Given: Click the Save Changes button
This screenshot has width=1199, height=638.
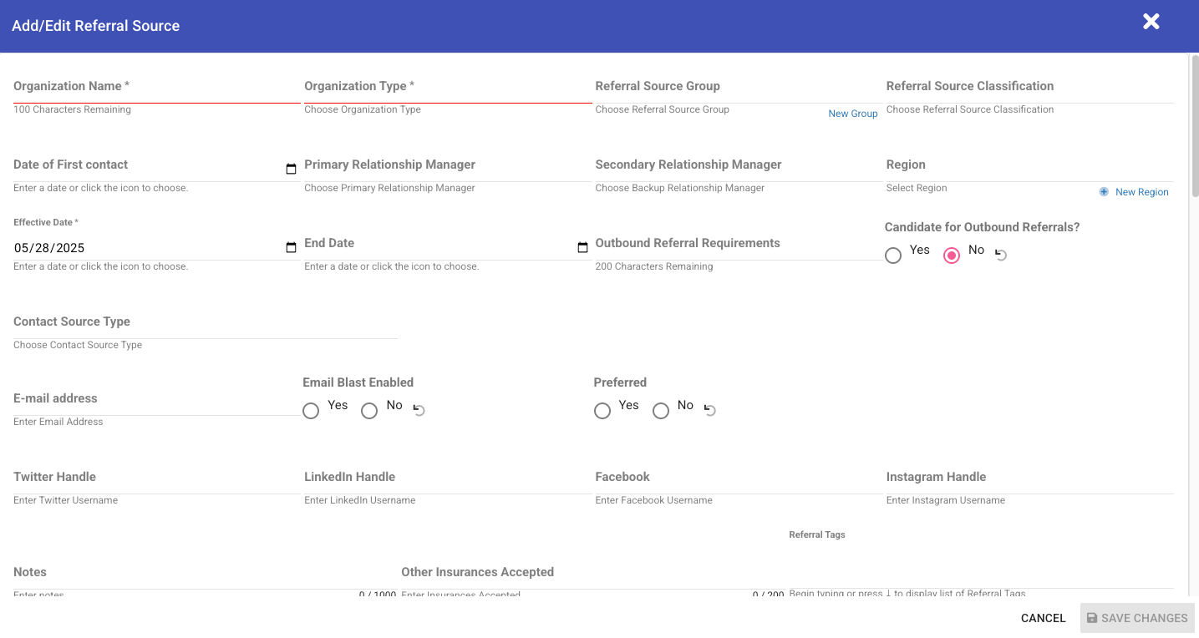Looking at the screenshot, I should (1136, 618).
